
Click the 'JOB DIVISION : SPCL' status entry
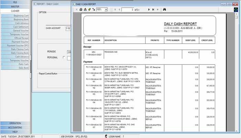coord(74,137)
